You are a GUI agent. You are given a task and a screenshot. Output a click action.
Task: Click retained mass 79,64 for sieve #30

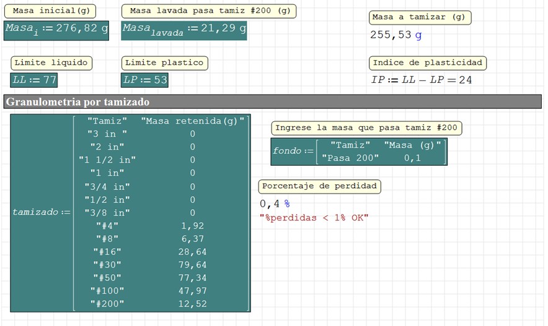pyautogui.click(x=193, y=265)
